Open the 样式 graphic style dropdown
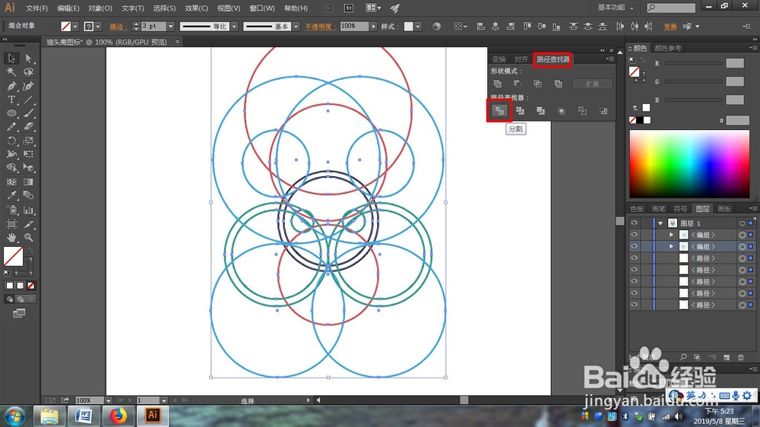This screenshot has height=427, width=760. [418, 26]
